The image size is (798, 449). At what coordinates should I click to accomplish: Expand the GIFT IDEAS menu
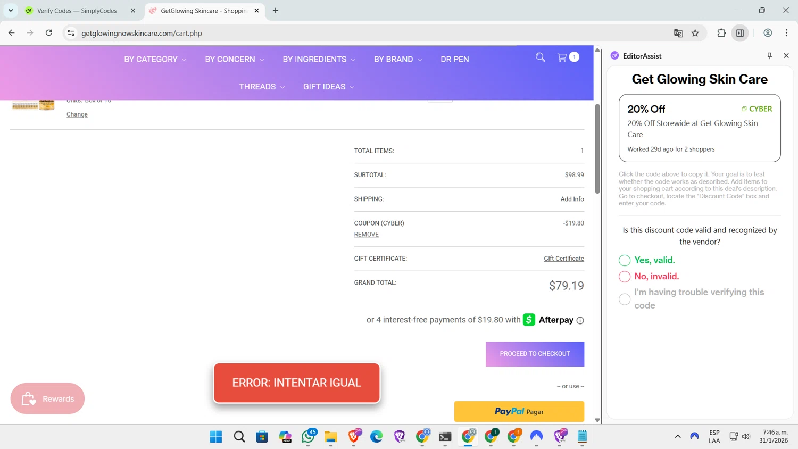(x=329, y=87)
